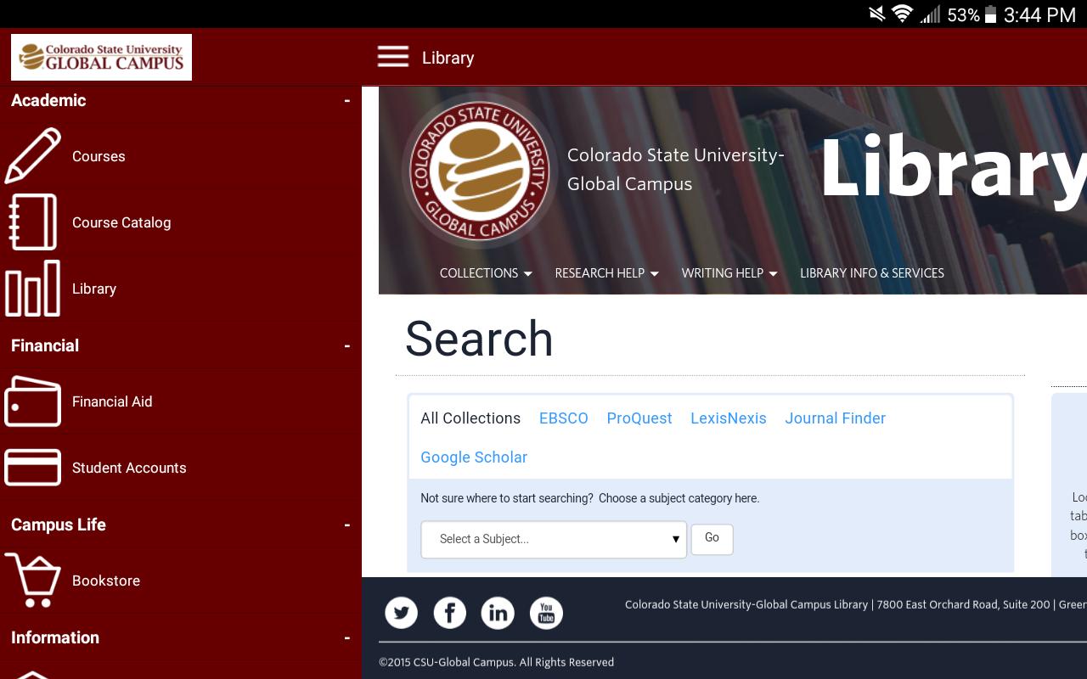Open the Course Catalog notebook icon
Screen dimensions: 1087x679
tap(33, 222)
